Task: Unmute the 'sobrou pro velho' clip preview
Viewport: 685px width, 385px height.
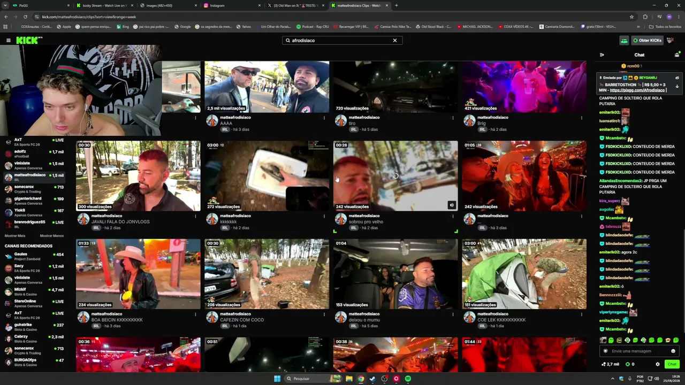Action: [452, 205]
